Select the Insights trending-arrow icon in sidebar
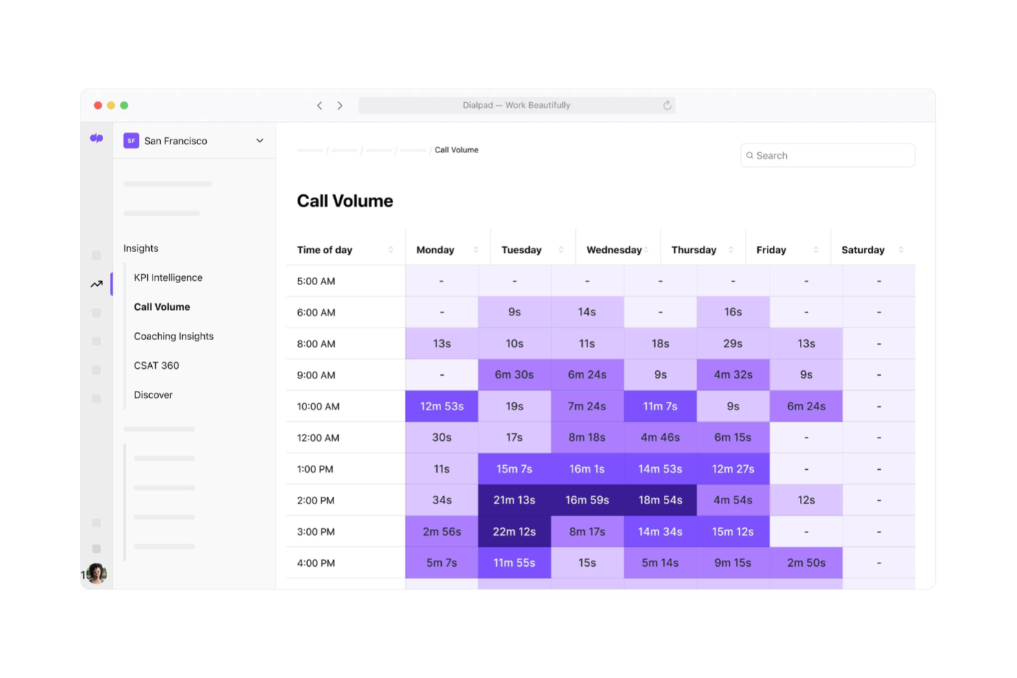The height and width of the screenshot is (678, 1017). [96, 284]
